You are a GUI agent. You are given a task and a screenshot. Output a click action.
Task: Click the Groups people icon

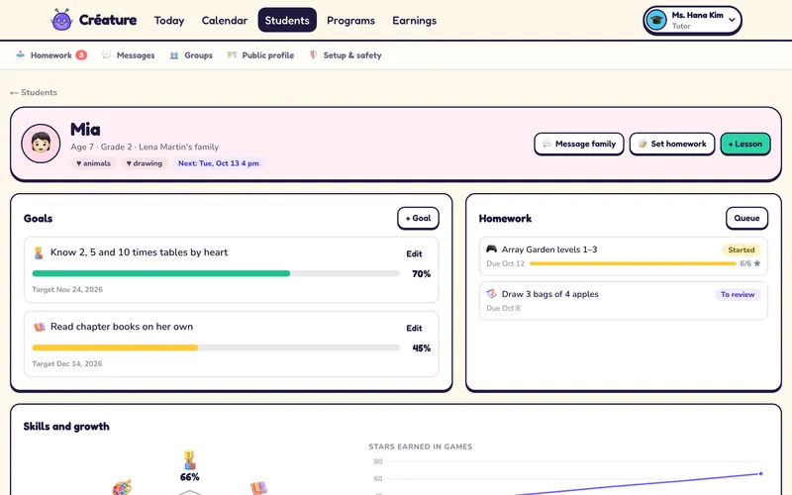click(x=174, y=55)
